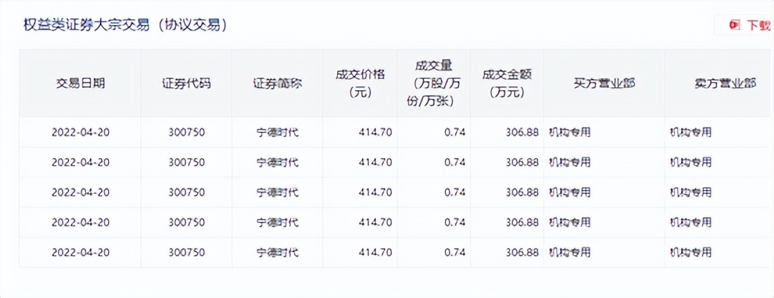Click the buyer 机构专用 in the first row
This screenshot has width=774, height=298.
point(569,132)
